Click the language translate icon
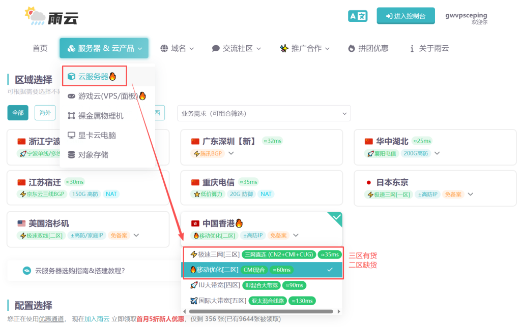 358,16
